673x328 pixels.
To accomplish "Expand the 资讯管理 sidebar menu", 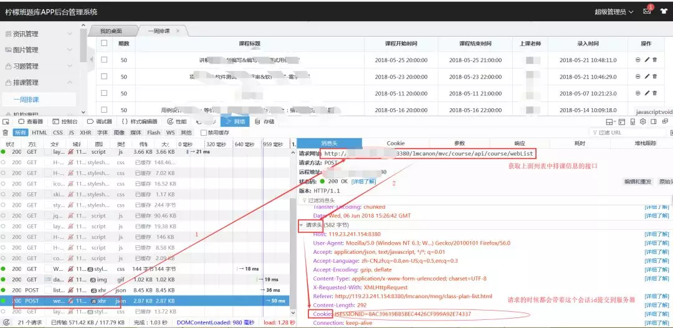I will pos(39,34).
